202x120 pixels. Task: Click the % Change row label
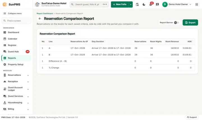(54, 68)
